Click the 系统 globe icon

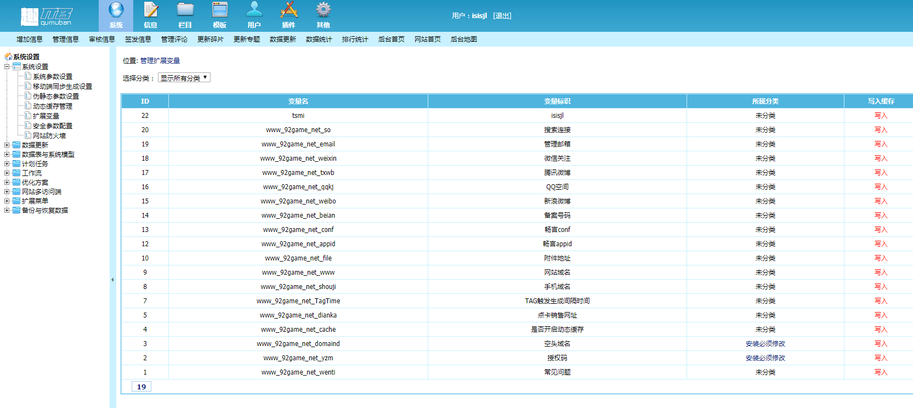[116, 10]
